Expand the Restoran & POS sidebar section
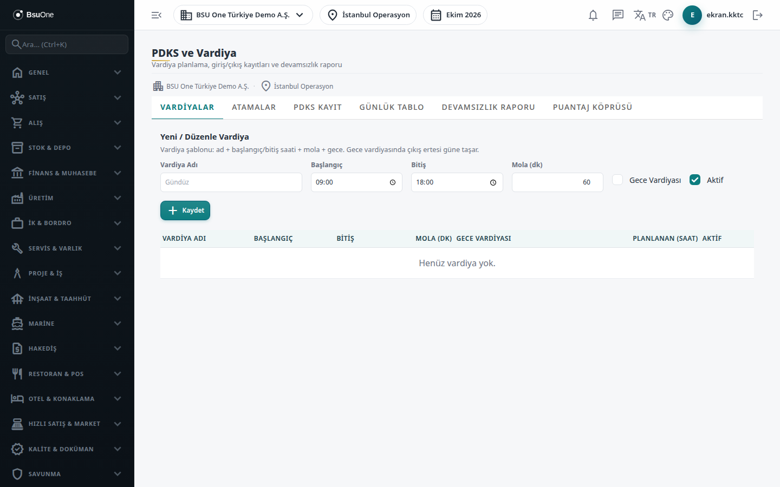 (x=67, y=374)
